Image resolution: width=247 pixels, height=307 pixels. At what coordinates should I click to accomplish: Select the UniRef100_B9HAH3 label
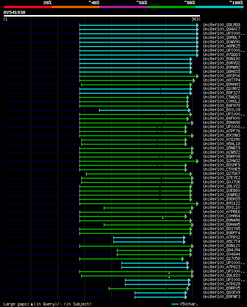coord(222,85)
